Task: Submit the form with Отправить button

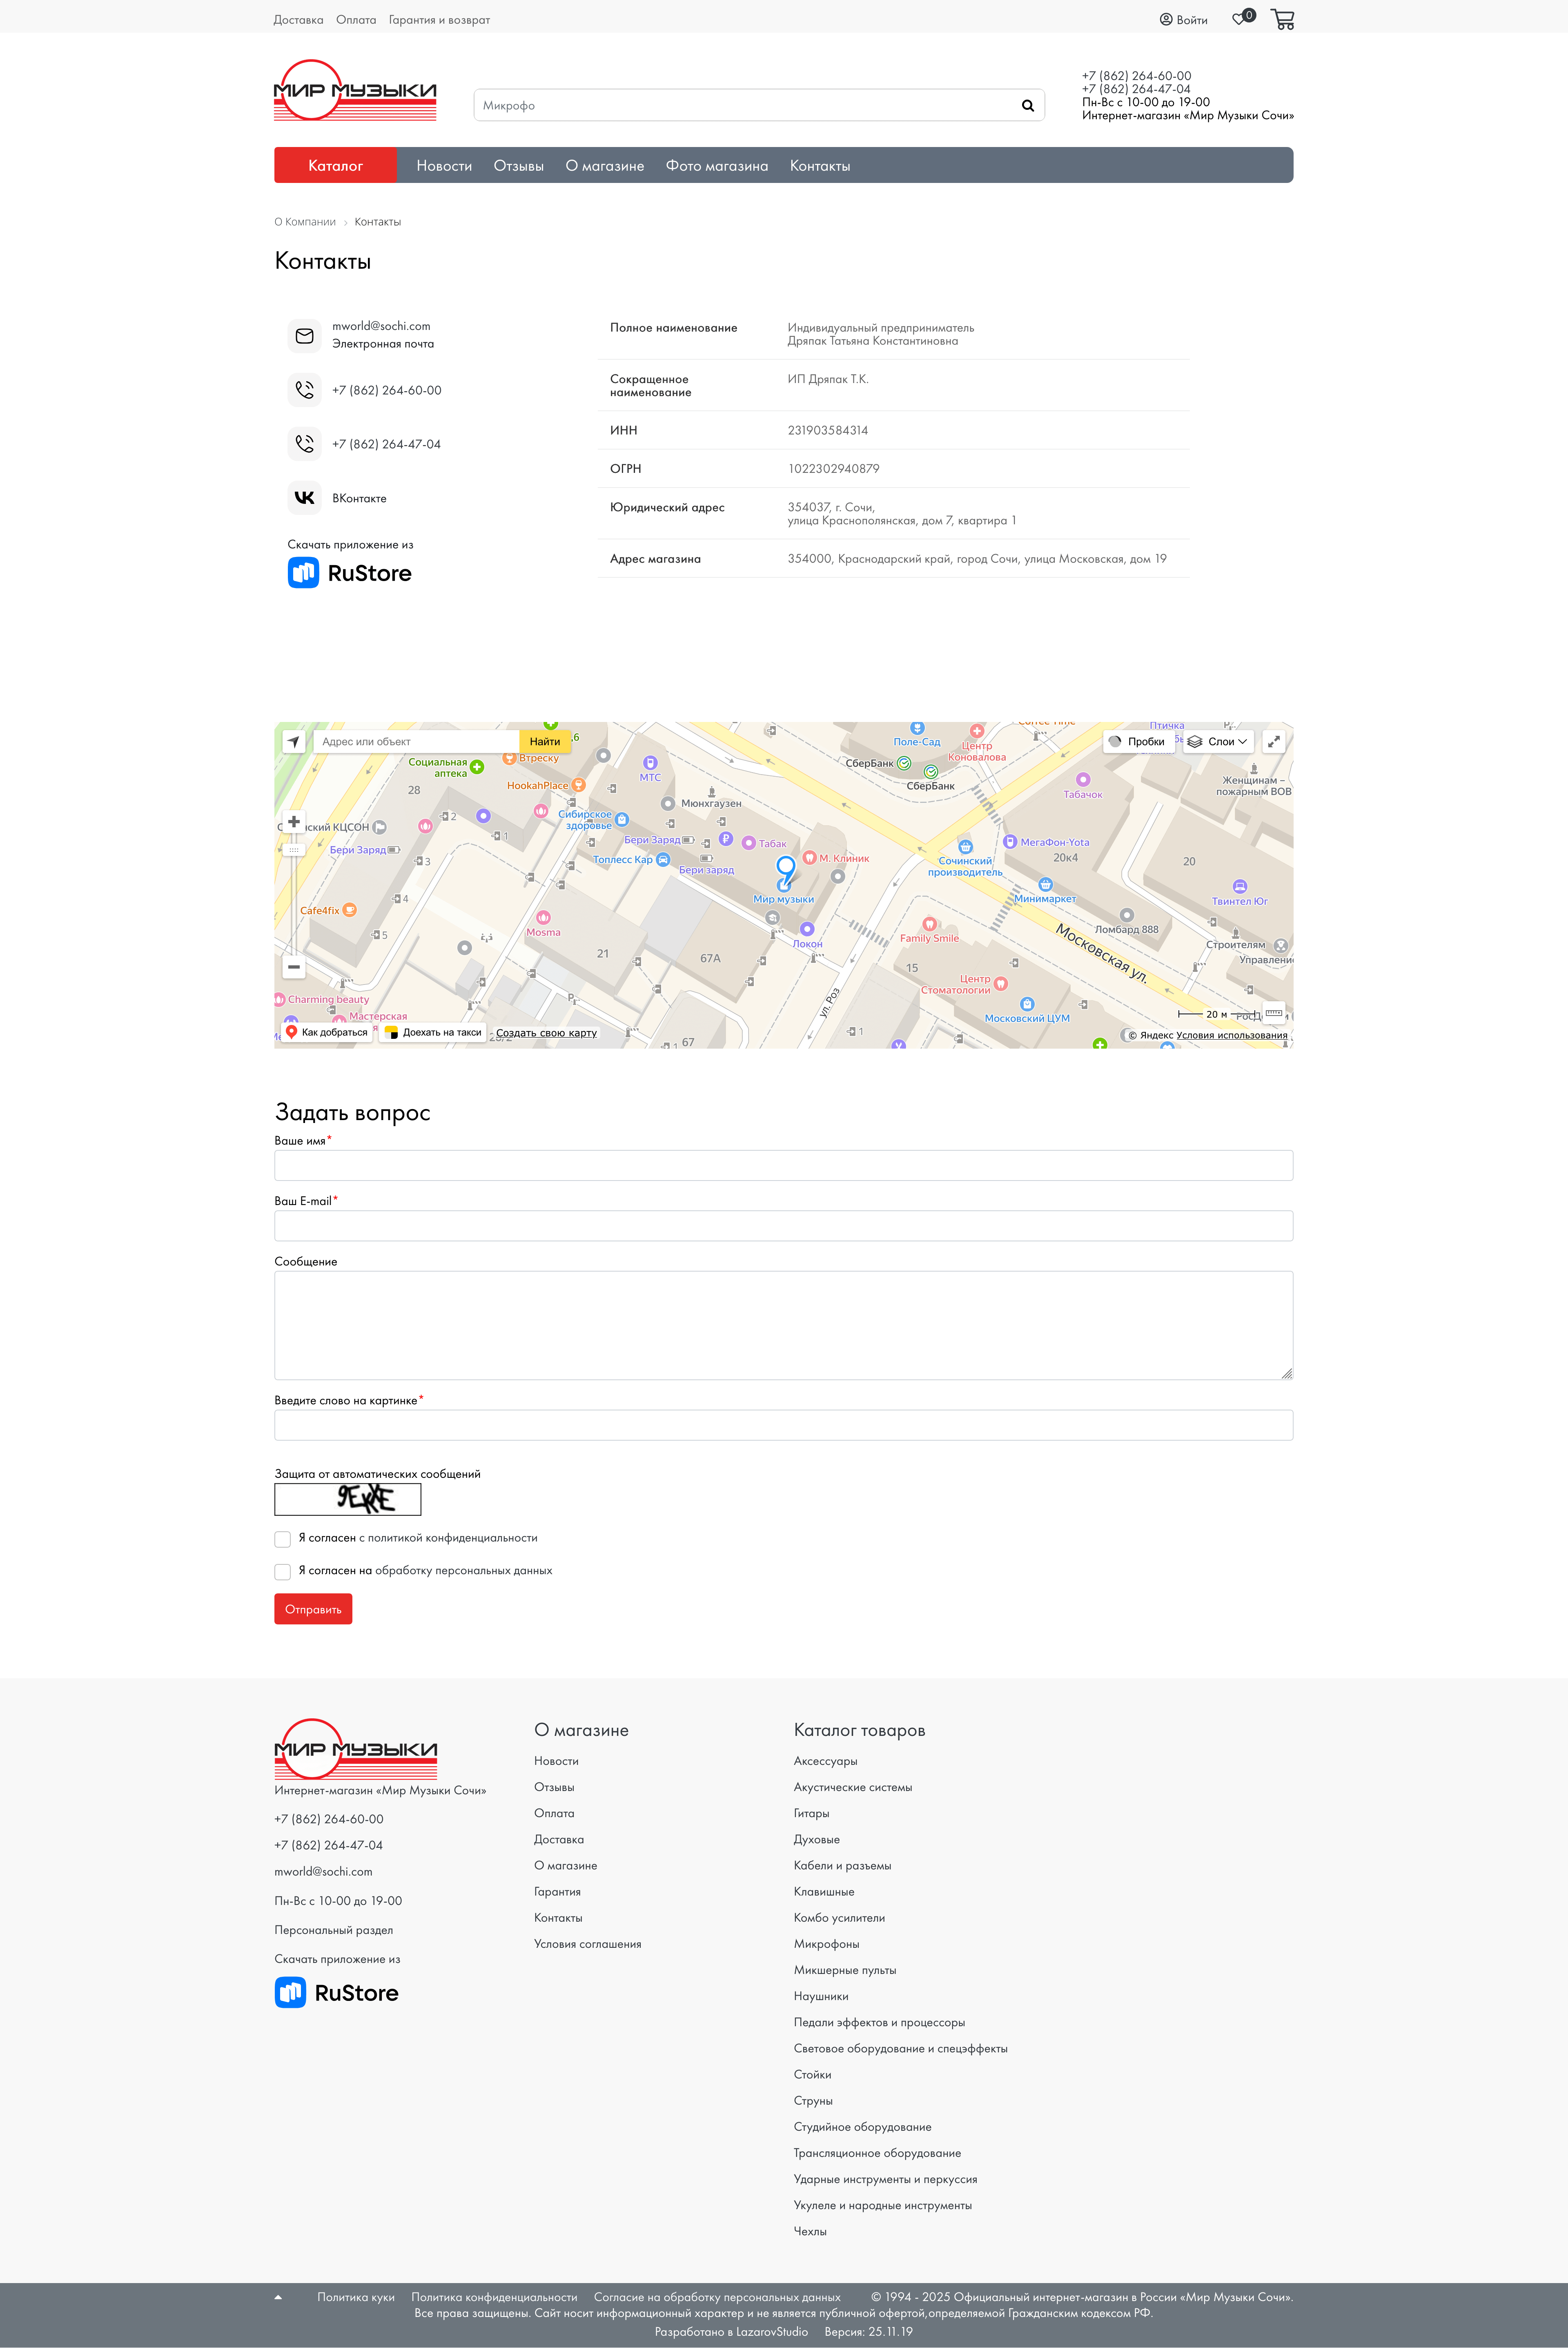Action: click(313, 1609)
